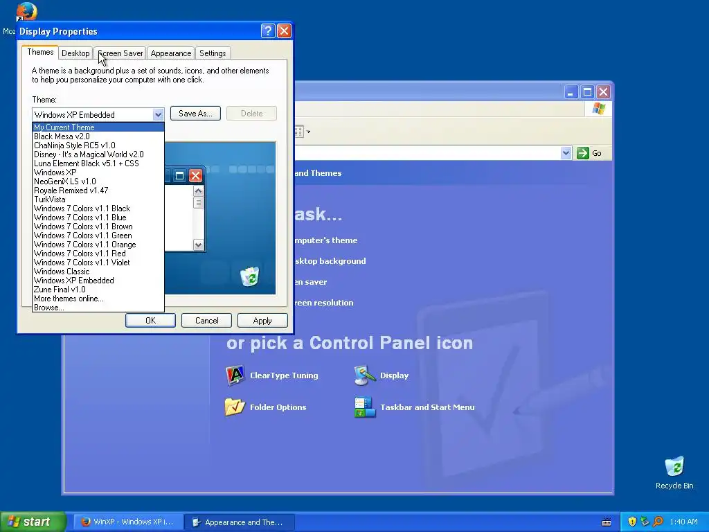
Task: Select My Current Theme from list
Action: (98, 127)
